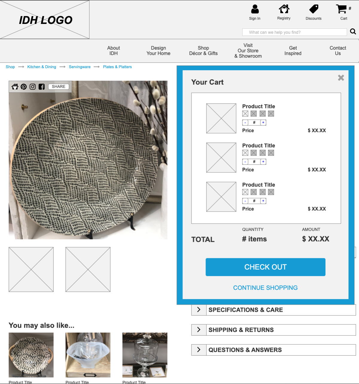This screenshot has height=384, width=359.
Task: Click the Sign In person icon
Action: pyautogui.click(x=255, y=9)
